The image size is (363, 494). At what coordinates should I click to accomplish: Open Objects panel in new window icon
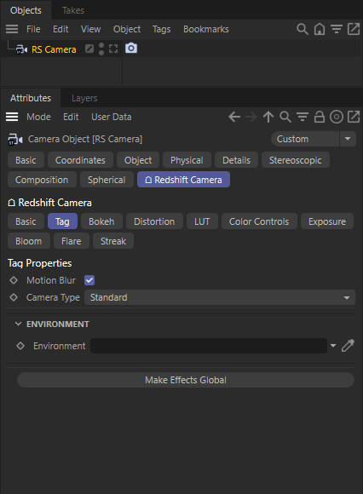click(354, 29)
